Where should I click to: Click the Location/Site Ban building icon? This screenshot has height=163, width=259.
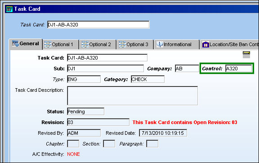click(205, 44)
